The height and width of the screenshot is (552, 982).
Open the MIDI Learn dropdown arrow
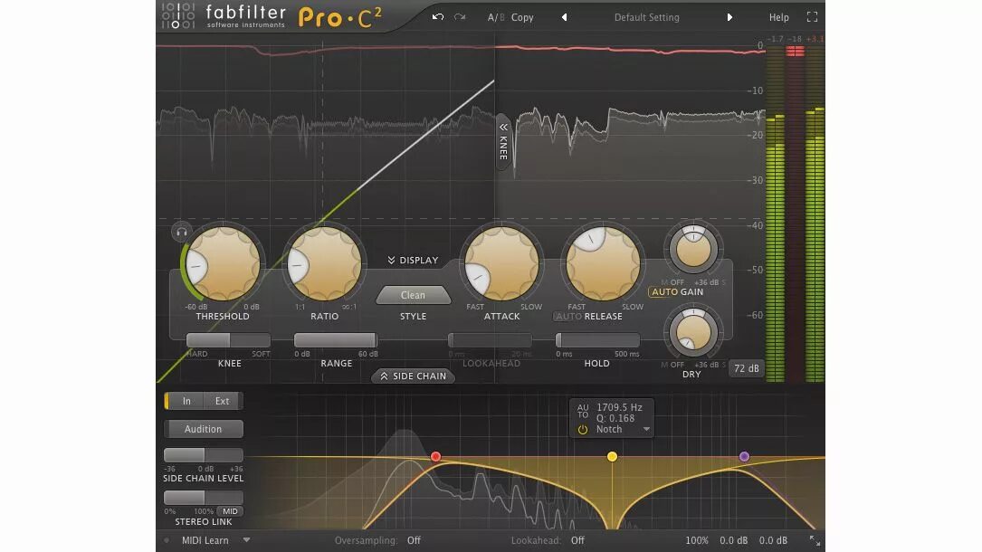(x=247, y=540)
